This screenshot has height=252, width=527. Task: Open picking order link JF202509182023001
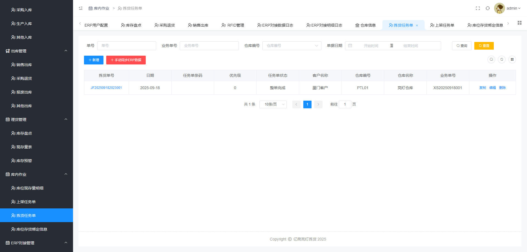(106, 88)
